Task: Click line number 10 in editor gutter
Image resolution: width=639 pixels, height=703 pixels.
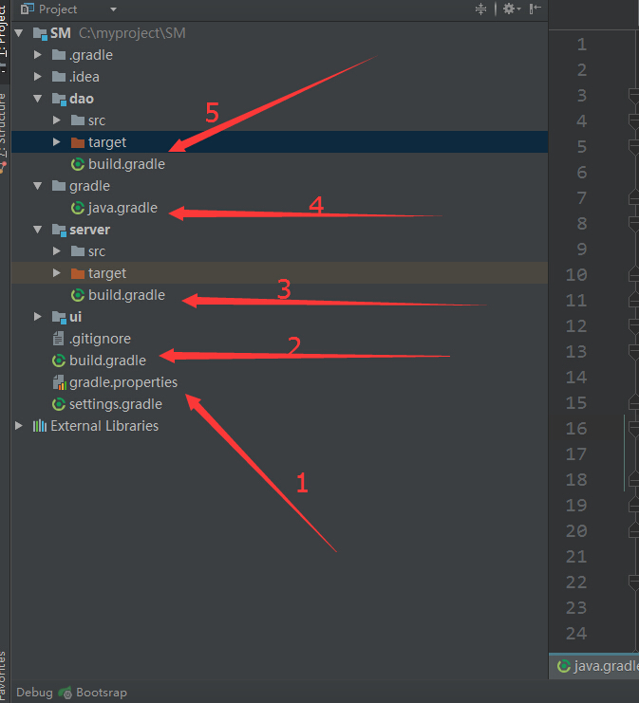Action: click(576, 274)
